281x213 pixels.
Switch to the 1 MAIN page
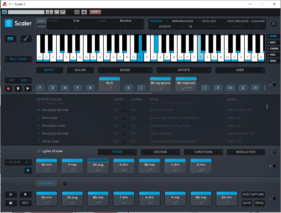click(x=272, y=36)
